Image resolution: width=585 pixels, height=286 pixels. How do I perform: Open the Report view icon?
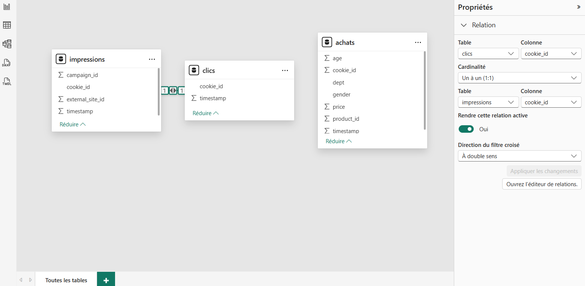pyautogui.click(x=7, y=7)
